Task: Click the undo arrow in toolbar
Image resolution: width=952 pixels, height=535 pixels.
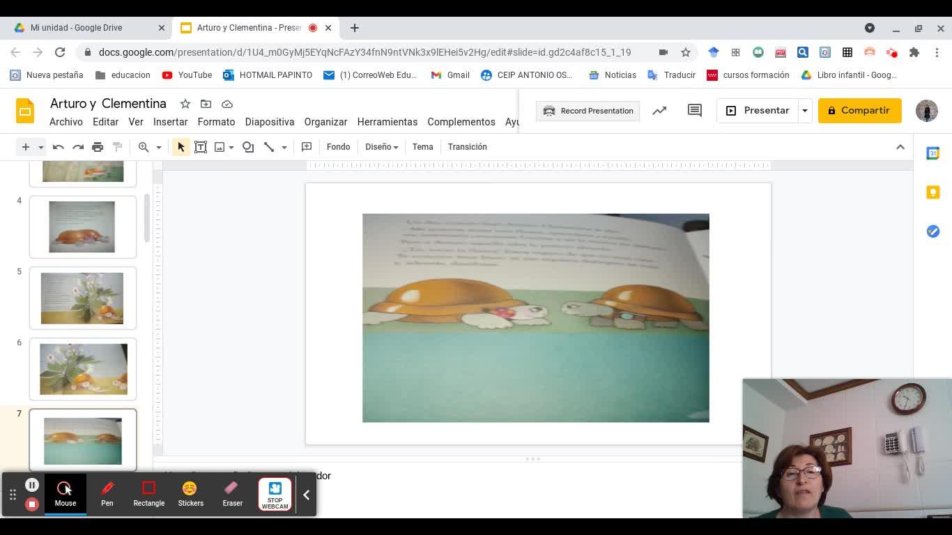Action: click(x=59, y=147)
